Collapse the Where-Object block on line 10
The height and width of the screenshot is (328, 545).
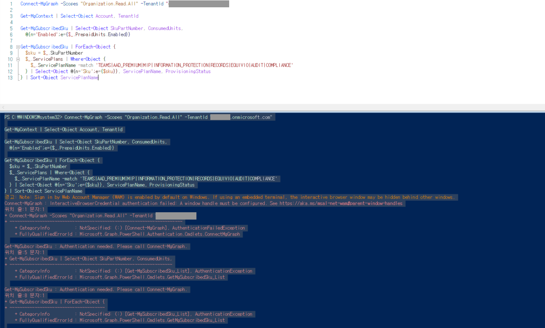(18, 59)
